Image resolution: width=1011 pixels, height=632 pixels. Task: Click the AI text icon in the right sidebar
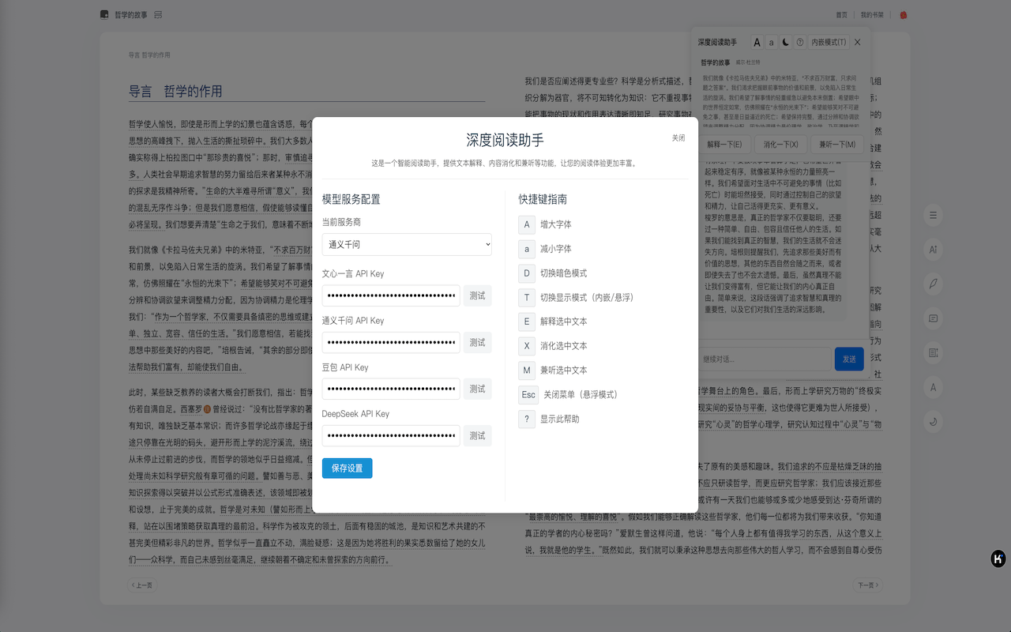coord(934,250)
